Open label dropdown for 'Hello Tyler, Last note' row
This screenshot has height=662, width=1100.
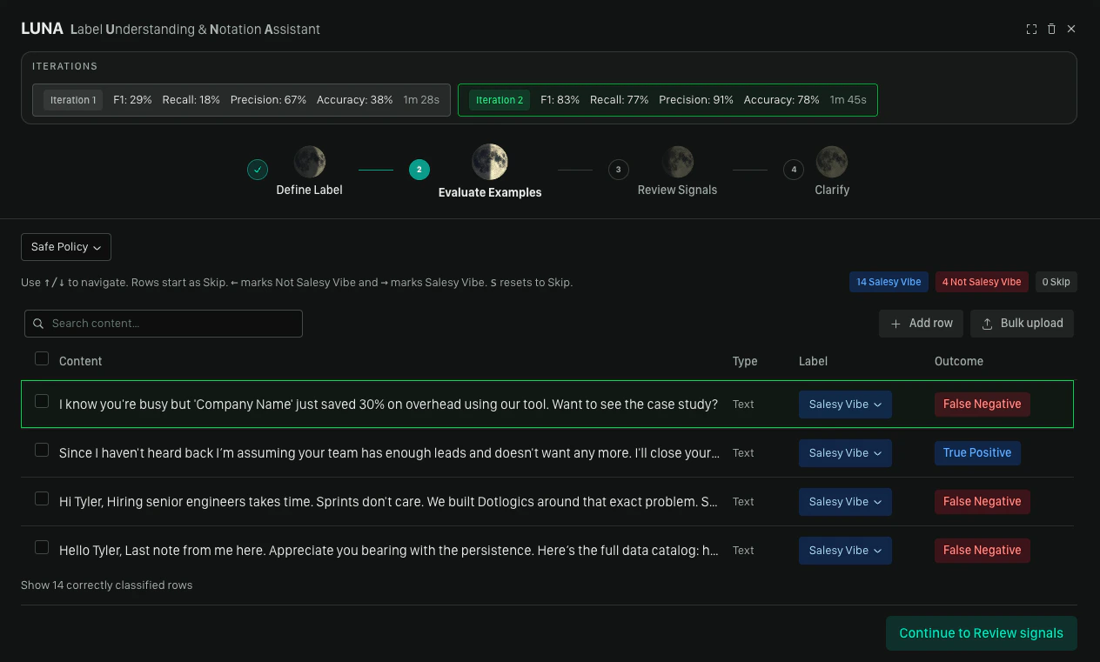(x=845, y=551)
